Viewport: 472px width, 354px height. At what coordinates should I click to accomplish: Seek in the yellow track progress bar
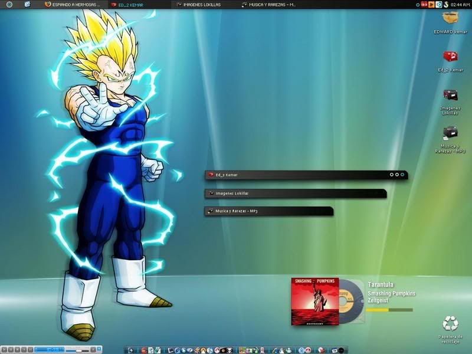coord(389,310)
